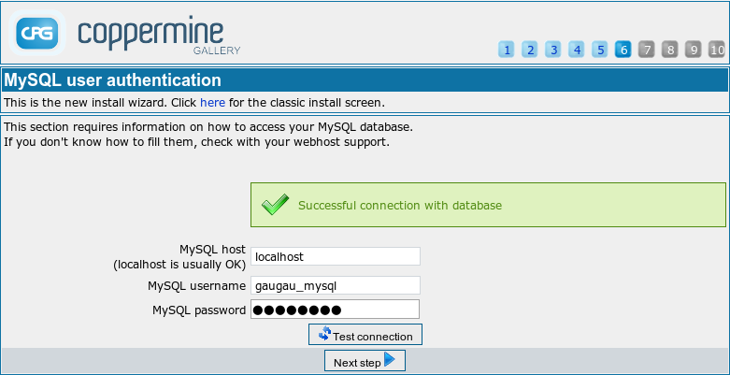730x375 pixels.
Task: Focus the MySQL host input field
Action: (335, 256)
